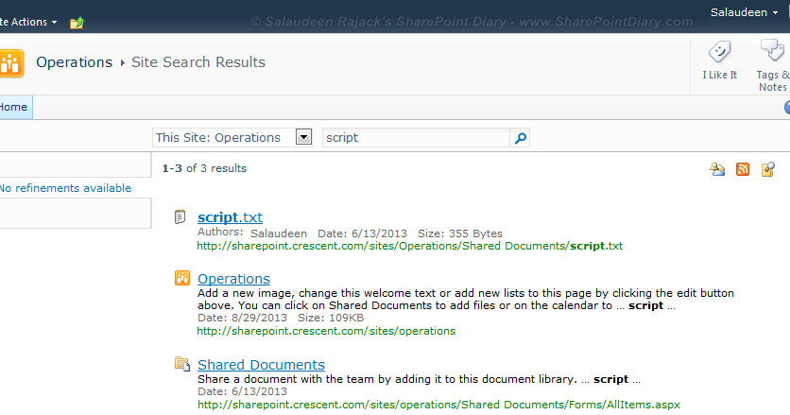The width and height of the screenshot is (790, 415).
Task: Open the Shared Documents result link
Action: tap(261, 365)
